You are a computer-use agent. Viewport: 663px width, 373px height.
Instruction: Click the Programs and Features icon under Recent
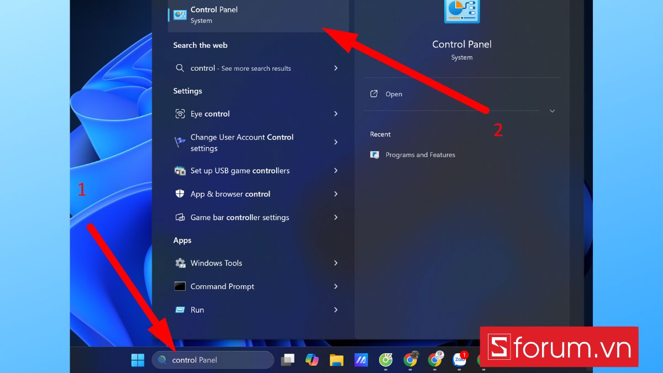pyautogui.click(x=375, y=155)
